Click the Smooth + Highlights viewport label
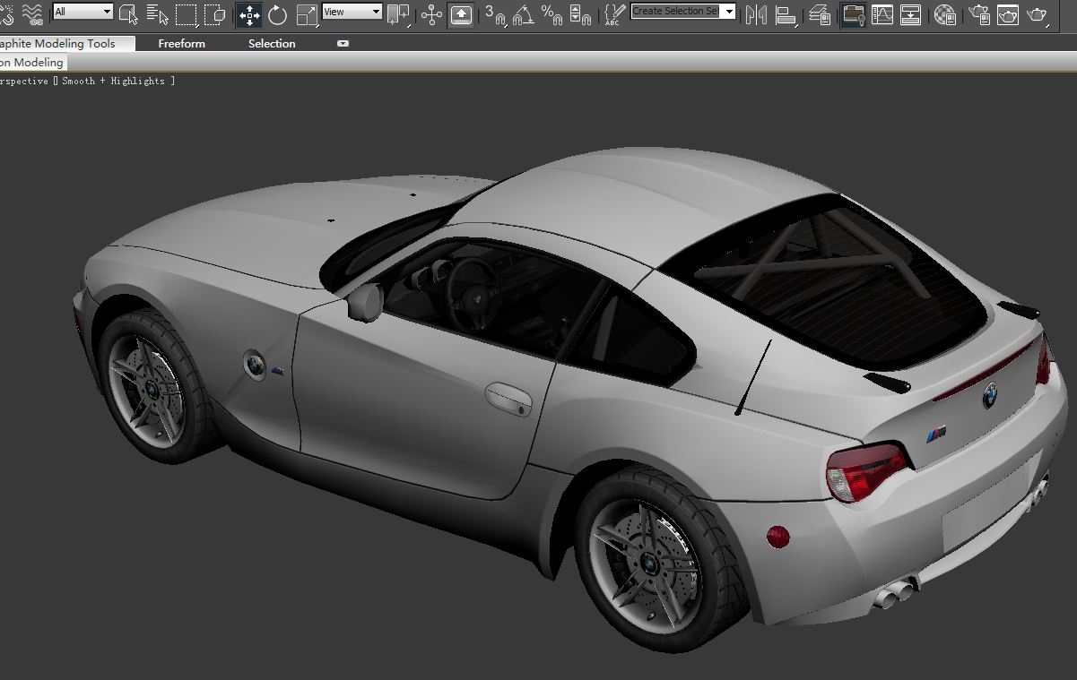 [112, 81]
